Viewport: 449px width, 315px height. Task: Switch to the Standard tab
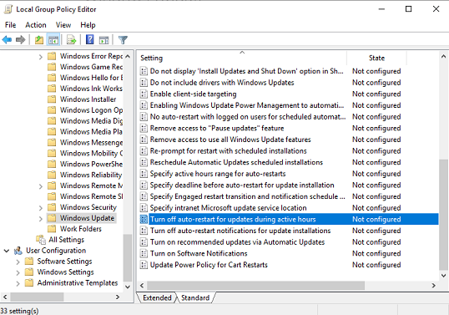(195, 297)
